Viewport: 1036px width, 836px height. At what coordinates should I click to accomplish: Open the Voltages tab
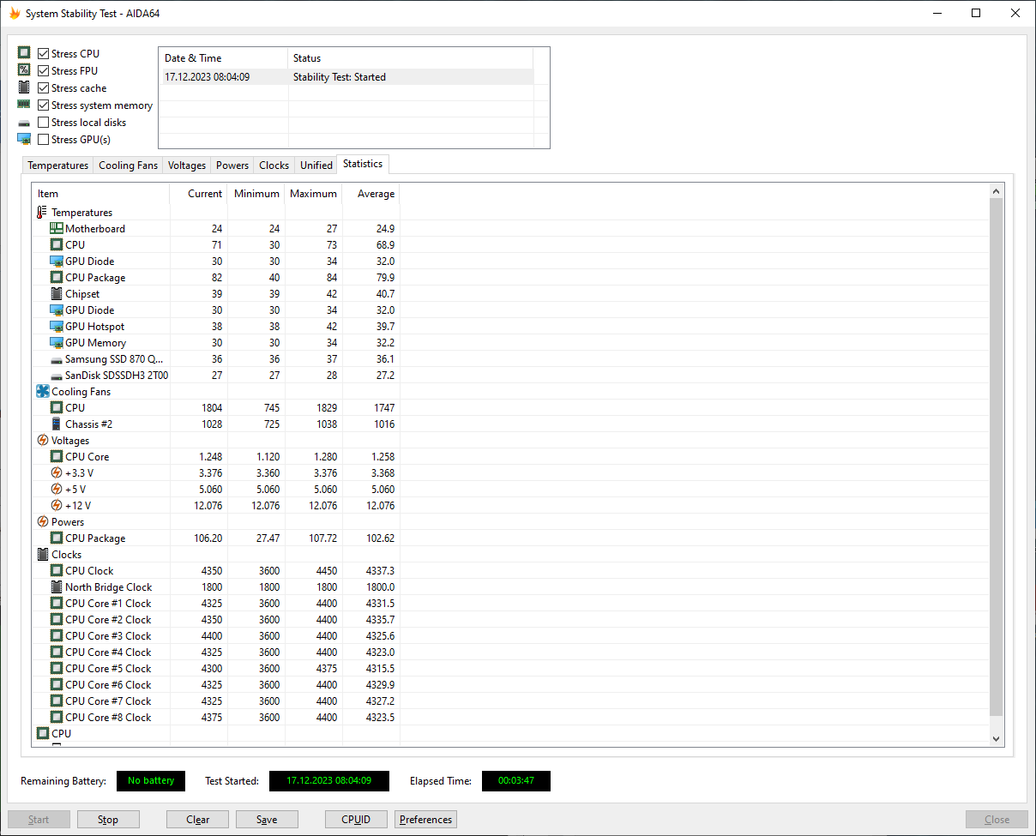pos(187,165)
